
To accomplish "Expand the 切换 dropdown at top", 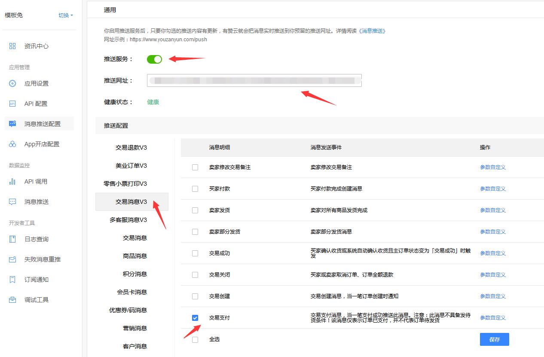I will [x=66, y=15].
